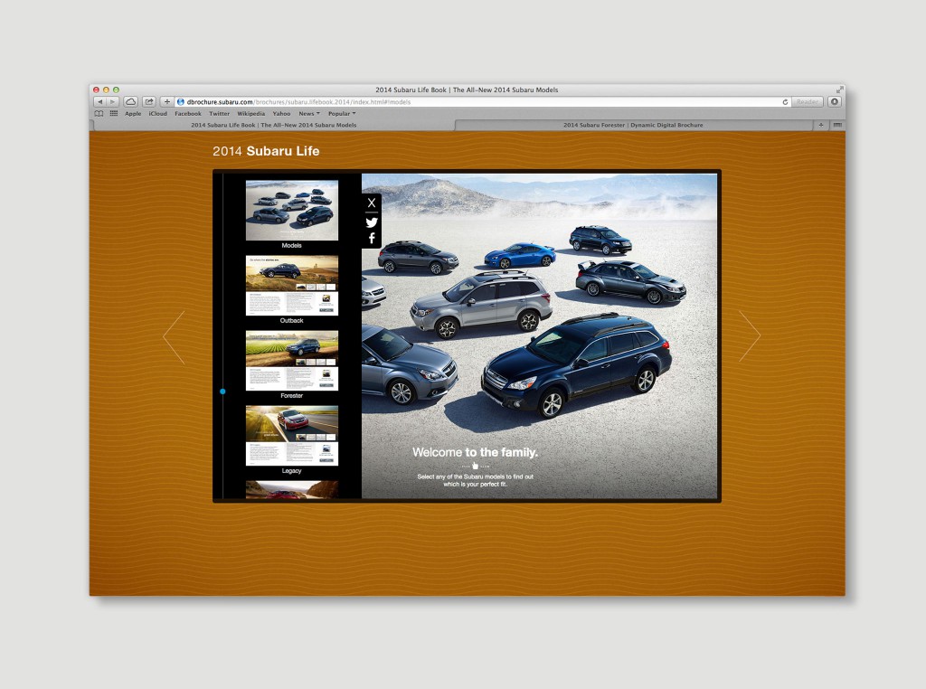
Task: Open Top Sites grid icon
Action: tap(113, 114)
